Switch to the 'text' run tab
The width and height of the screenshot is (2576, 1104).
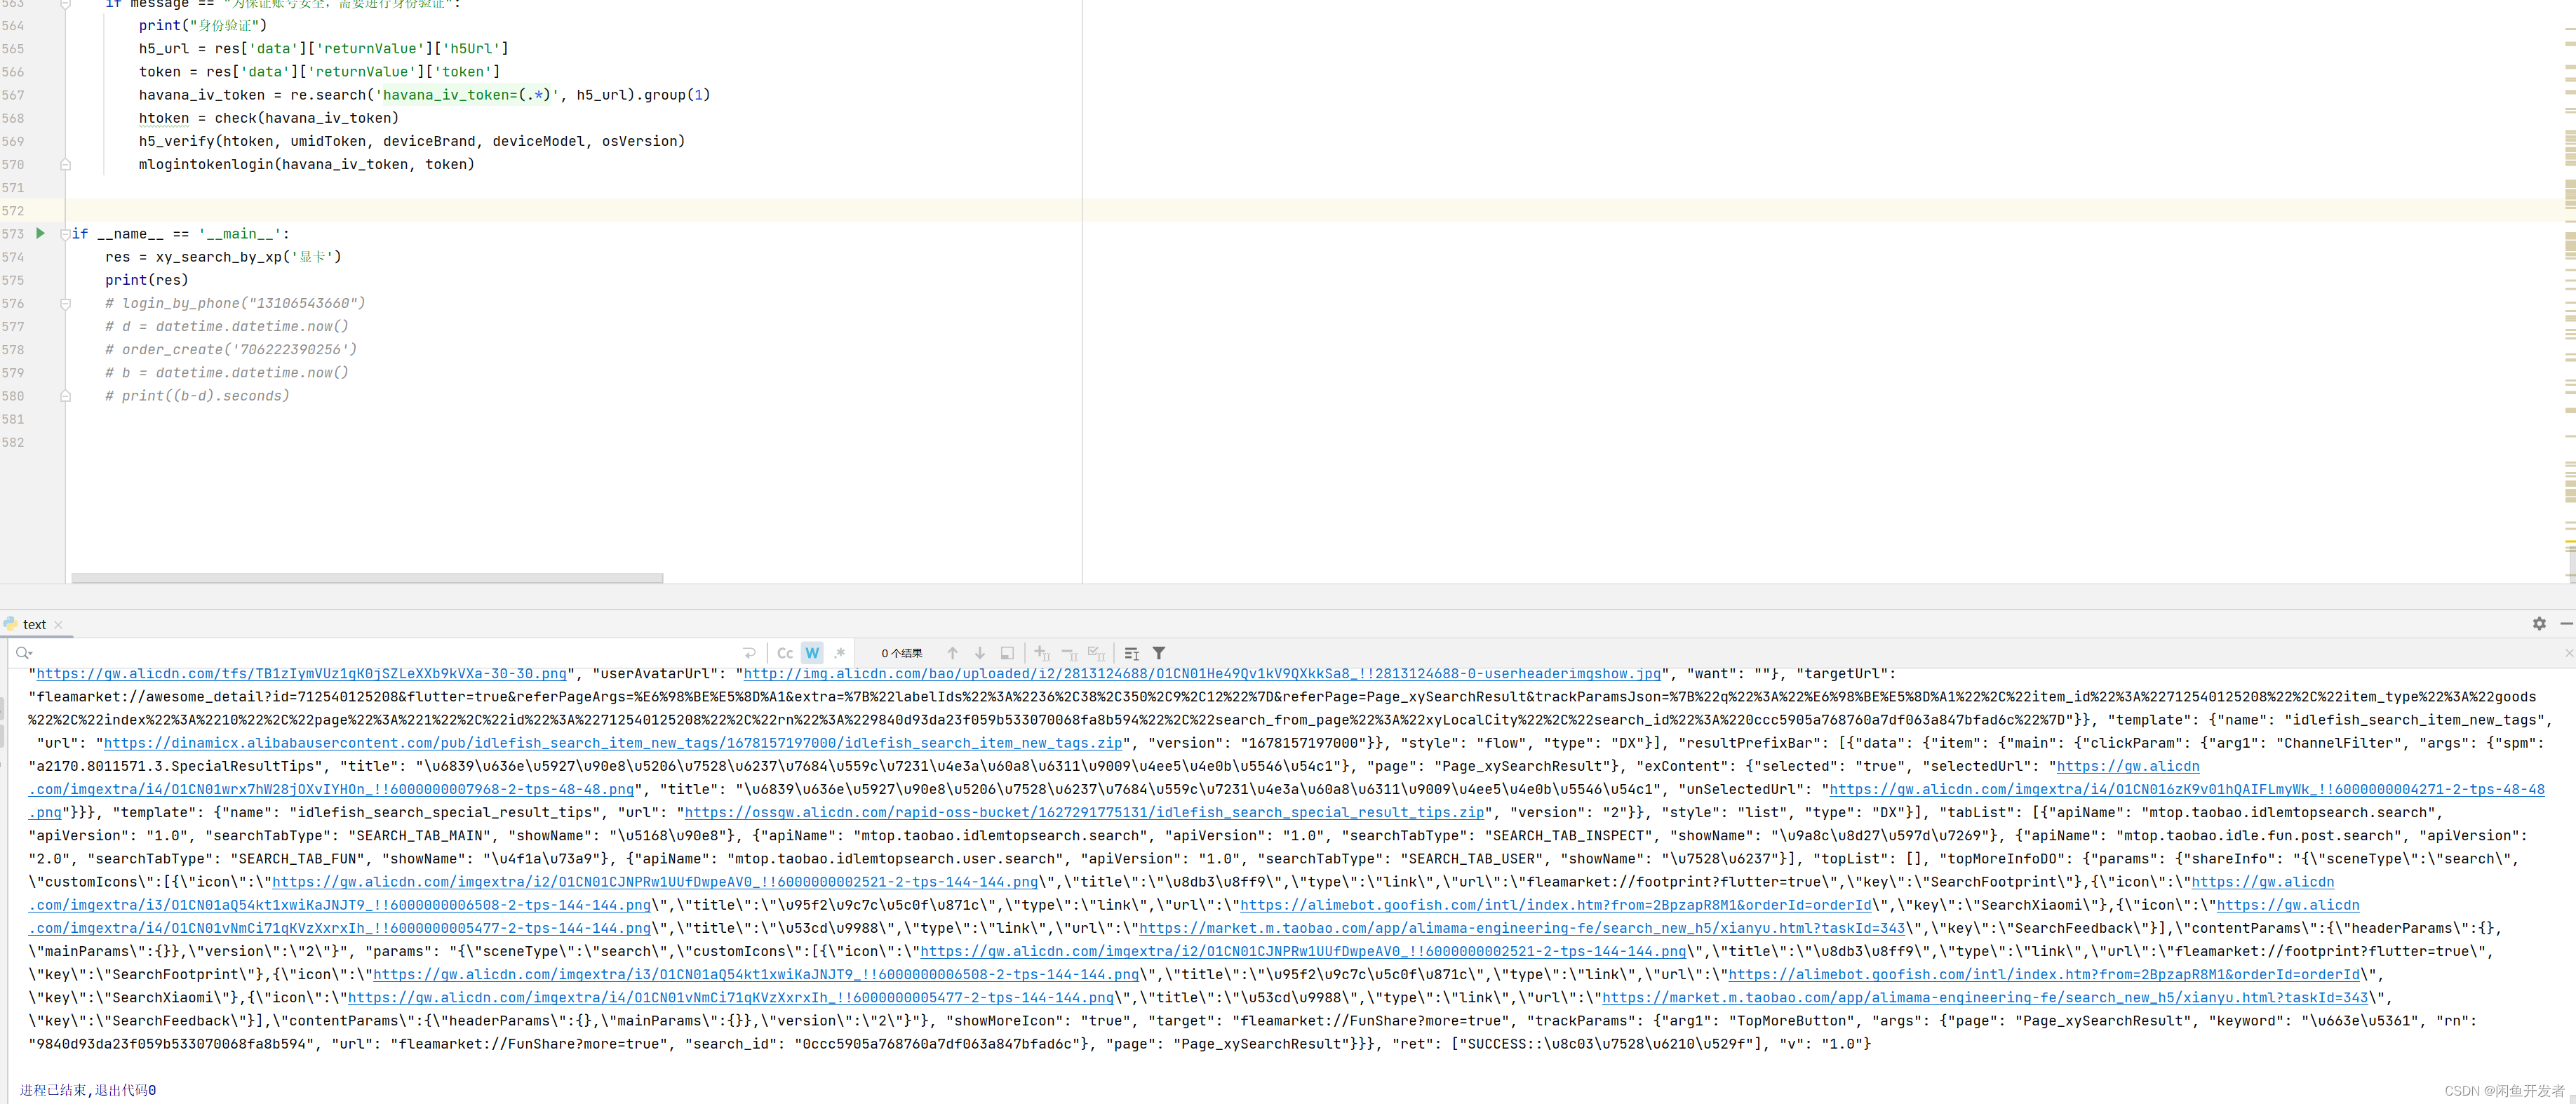(34, 624)
